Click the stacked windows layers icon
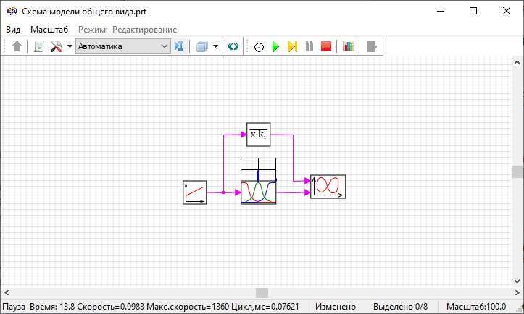This screenshot has width=524, height=314. (202, 46)
